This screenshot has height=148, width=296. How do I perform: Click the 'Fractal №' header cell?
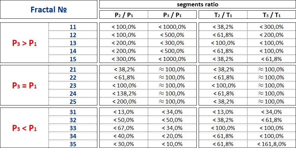pyautogui.click(x=49, y=9)
